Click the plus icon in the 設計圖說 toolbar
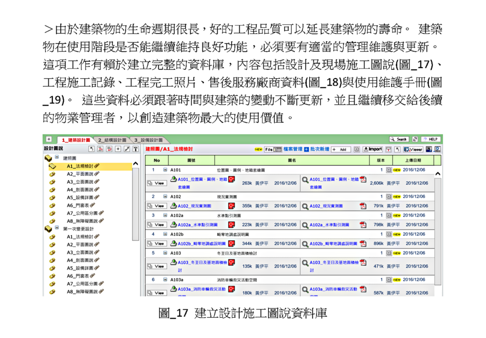The height and width of the screenshot is (338, 486). pyautogui.click(x=118, y=149)
